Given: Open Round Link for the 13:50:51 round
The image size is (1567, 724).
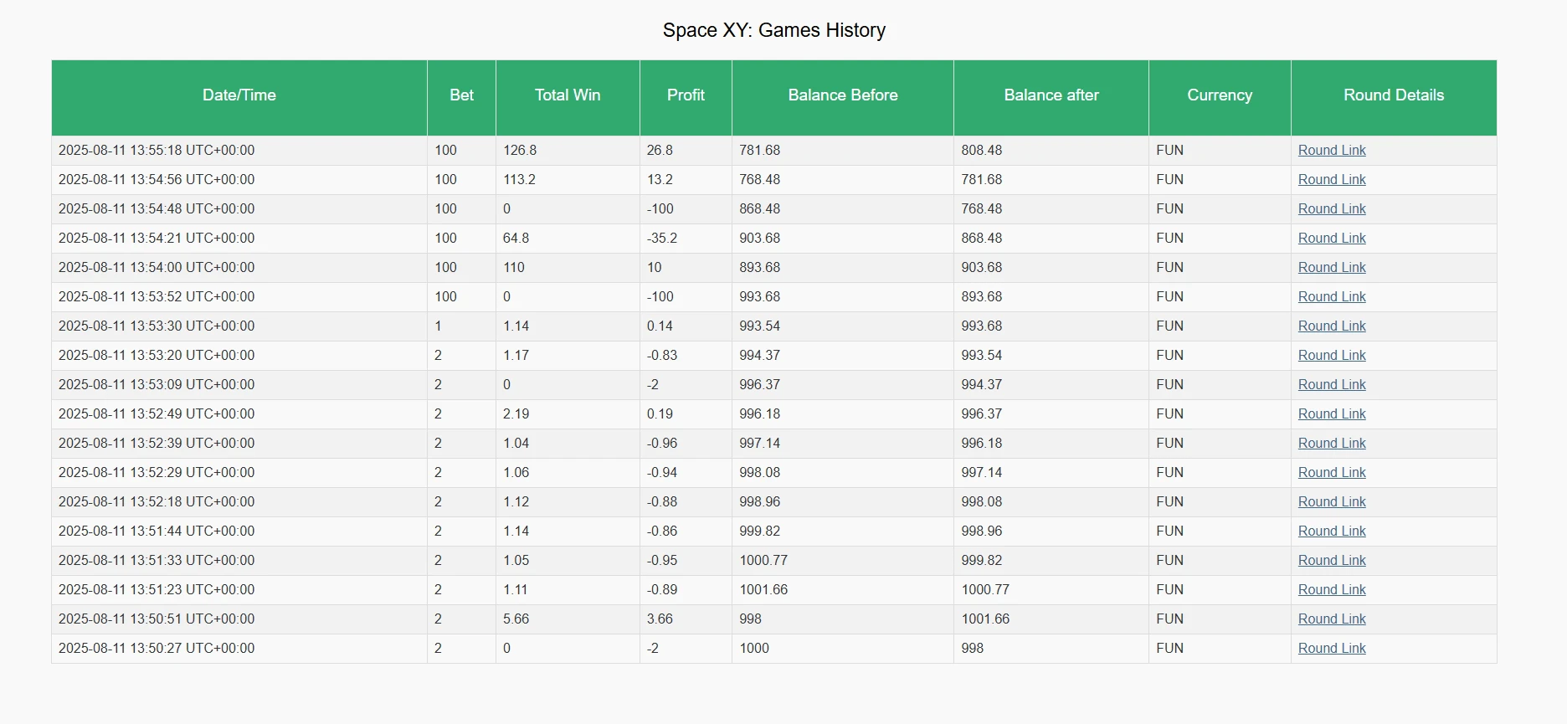Looking at the screenshot, I should 1332,619.
